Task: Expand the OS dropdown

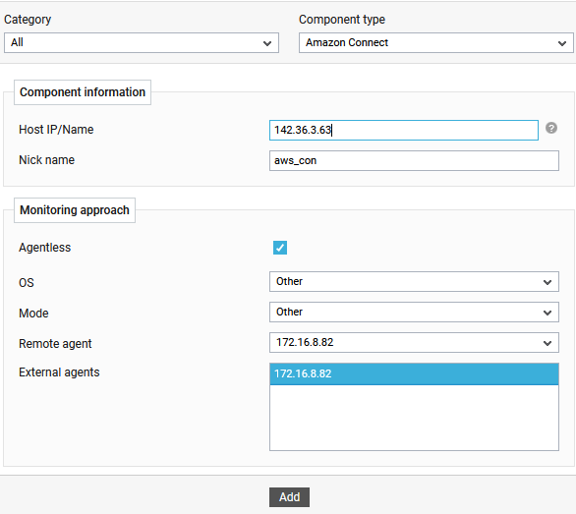Action: 414,282
